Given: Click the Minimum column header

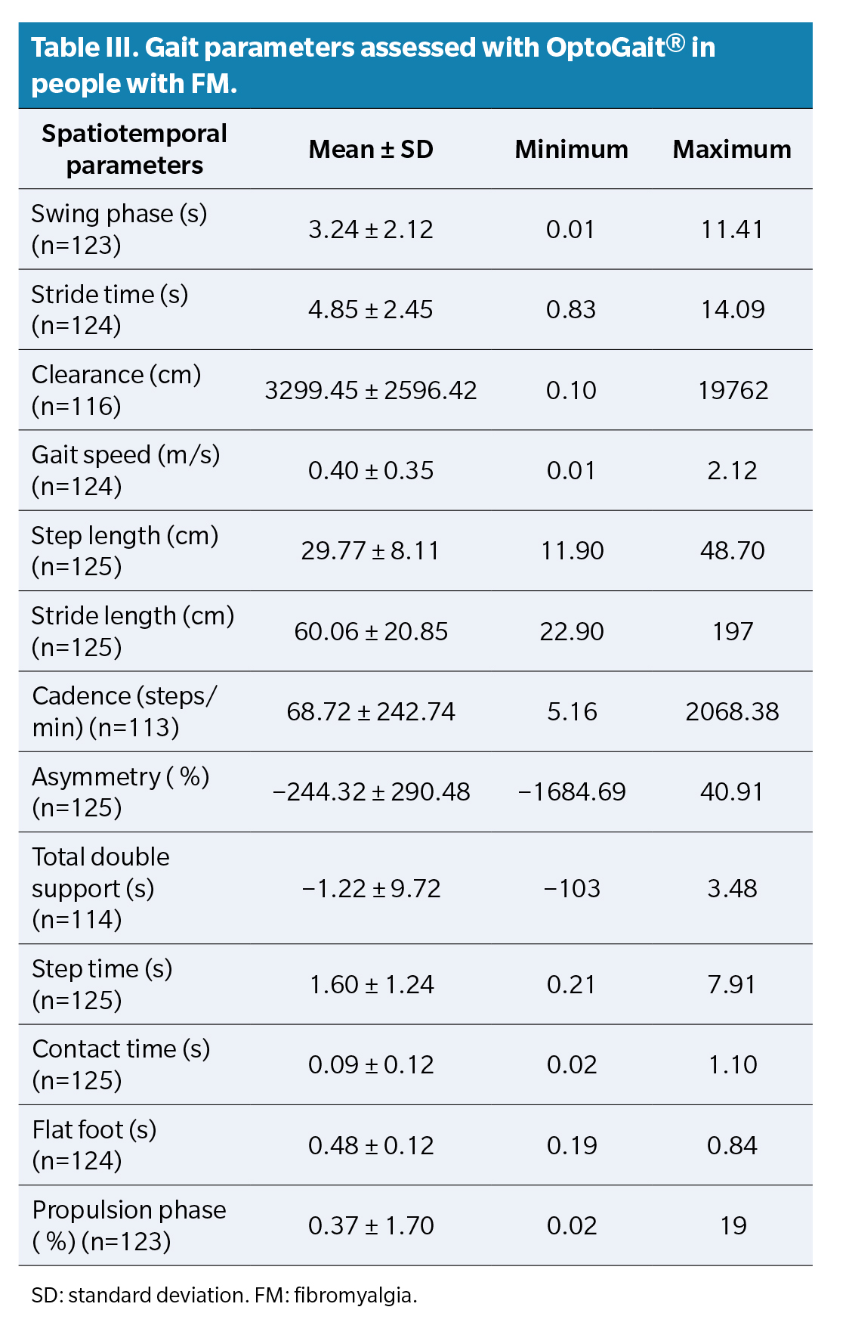Looking at the screenshot, I should pos(571,150).
